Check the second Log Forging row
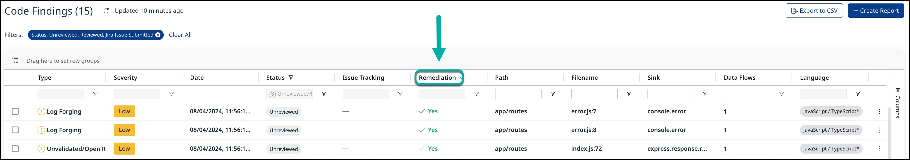Image resolution: width=910 pixels, height=160 pixels. (15, 130)
